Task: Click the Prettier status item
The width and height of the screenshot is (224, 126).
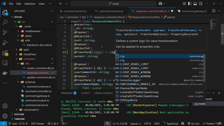Action: click(209, 124)
